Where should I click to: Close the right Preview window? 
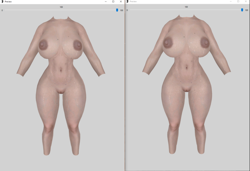[246, 1]
